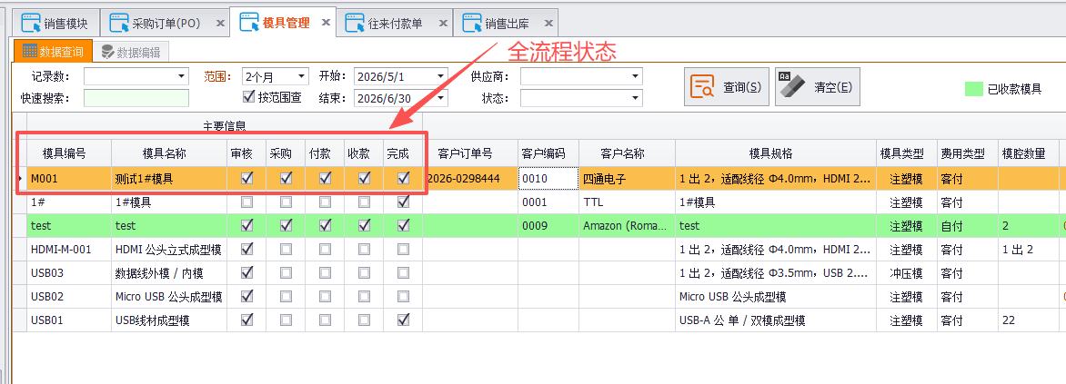Click the 自付 fee type cell
1066x384 pixels.
[x=967, y=225]
